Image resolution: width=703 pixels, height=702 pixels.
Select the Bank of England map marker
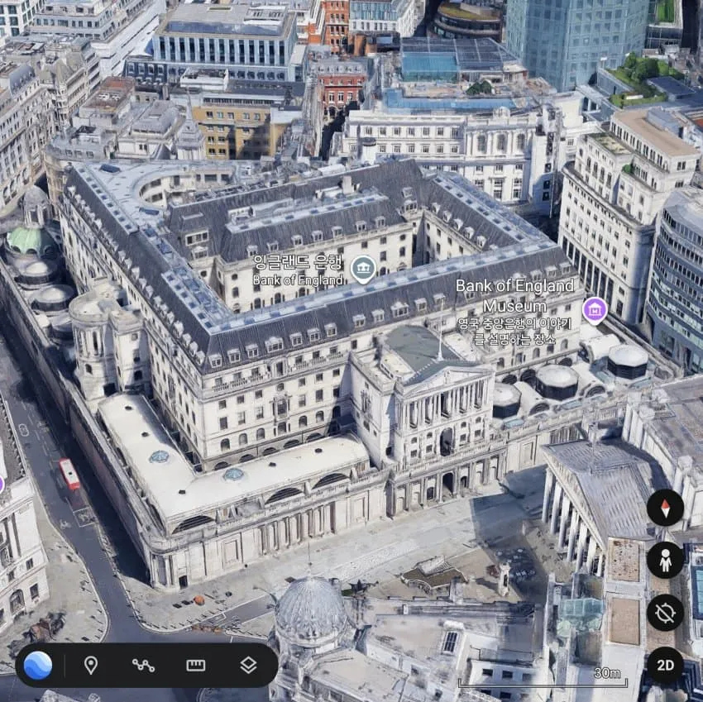363,269
